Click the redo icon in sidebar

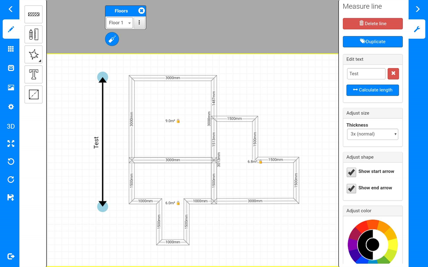(x=11, y=179)
